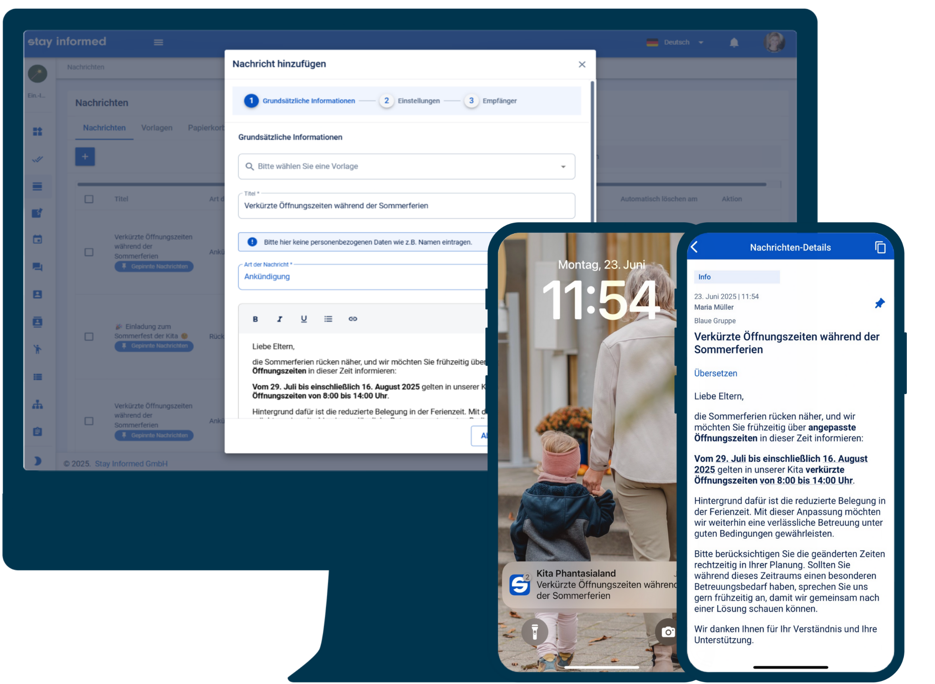Viewport: 935px width, 684px height.
Task: Tick the select-all checkbox beside Titel header
Action: tap(89, 199)
